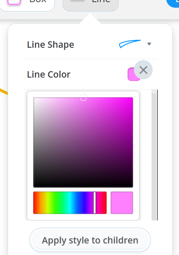Image resolution: width=179 pixels, height=255 pixels.
Task: Pick cyan on the hue bar
Action: click(x=70, y=203)
